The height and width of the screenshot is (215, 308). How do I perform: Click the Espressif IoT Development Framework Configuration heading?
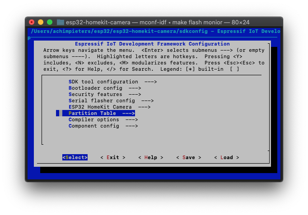point(152,44)
